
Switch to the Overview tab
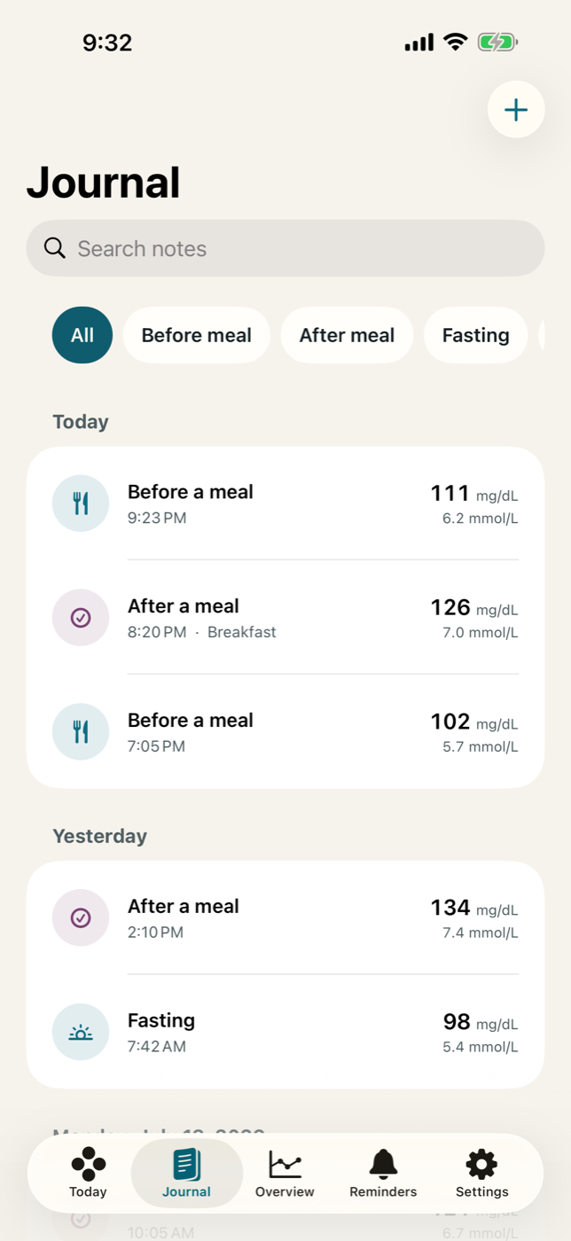pos(285,1174)
